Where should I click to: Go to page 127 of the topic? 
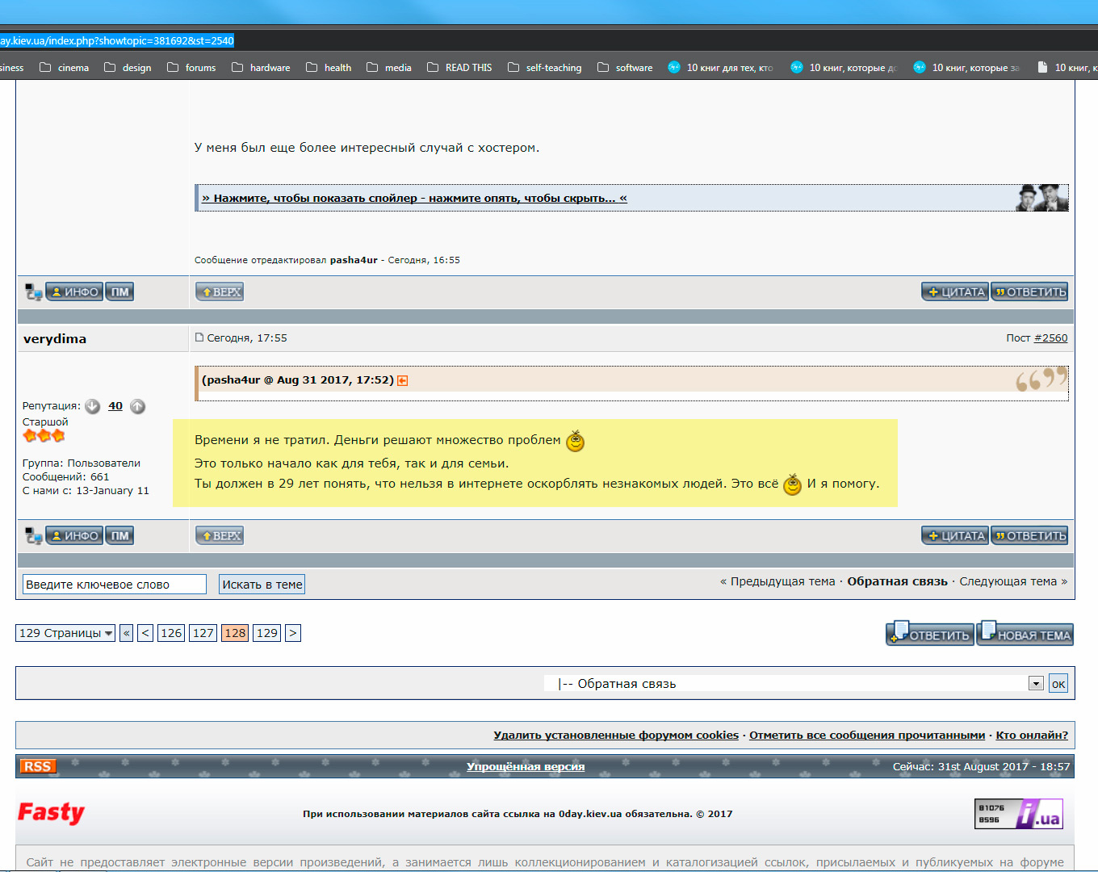203,633
